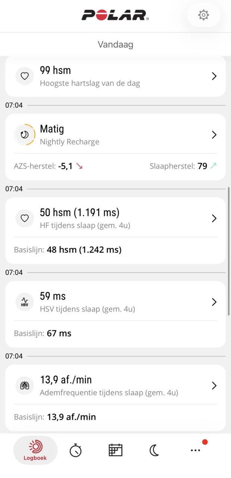Expand the Hoogste hartslag van de dag chevron
The width and height of the screenshot is (231, 478).
(x=214, y=76)
